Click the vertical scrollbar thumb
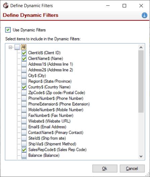 pos(141,81)
